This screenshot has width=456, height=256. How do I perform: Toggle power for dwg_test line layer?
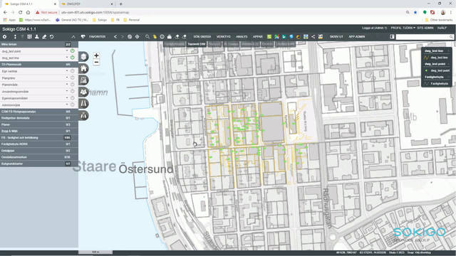pos(73,58)
